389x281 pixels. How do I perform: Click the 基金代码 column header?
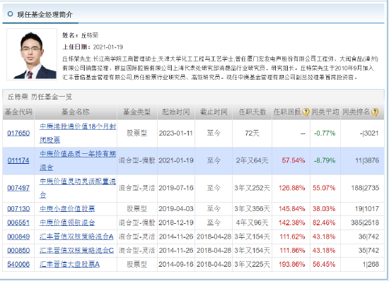[x=18, y=112]
